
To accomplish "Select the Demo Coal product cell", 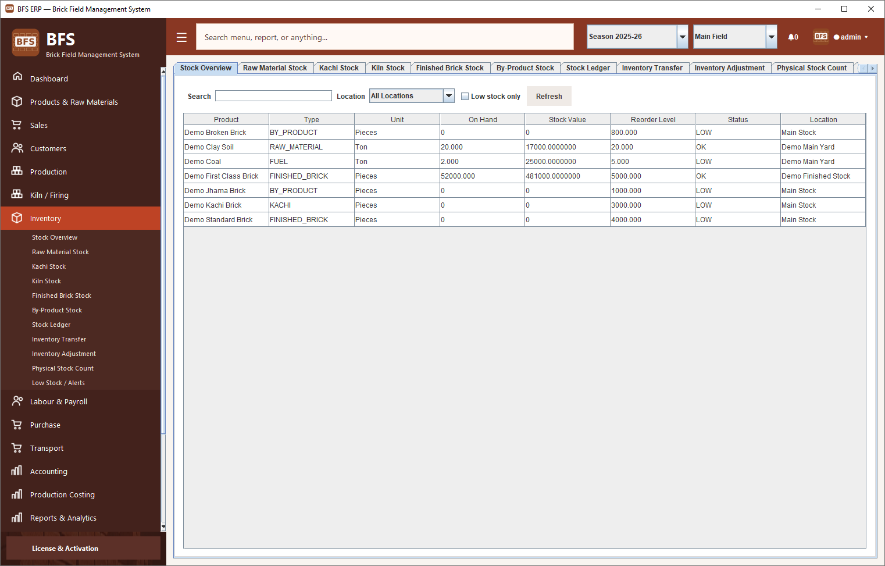I will (x=226, y=162).
